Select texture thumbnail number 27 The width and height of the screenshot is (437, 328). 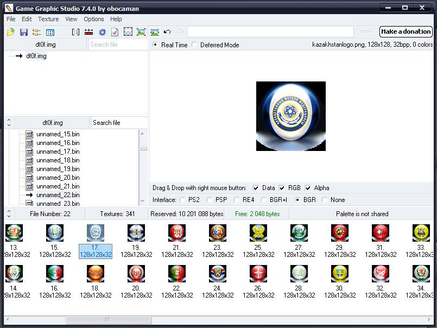(299, 232)
